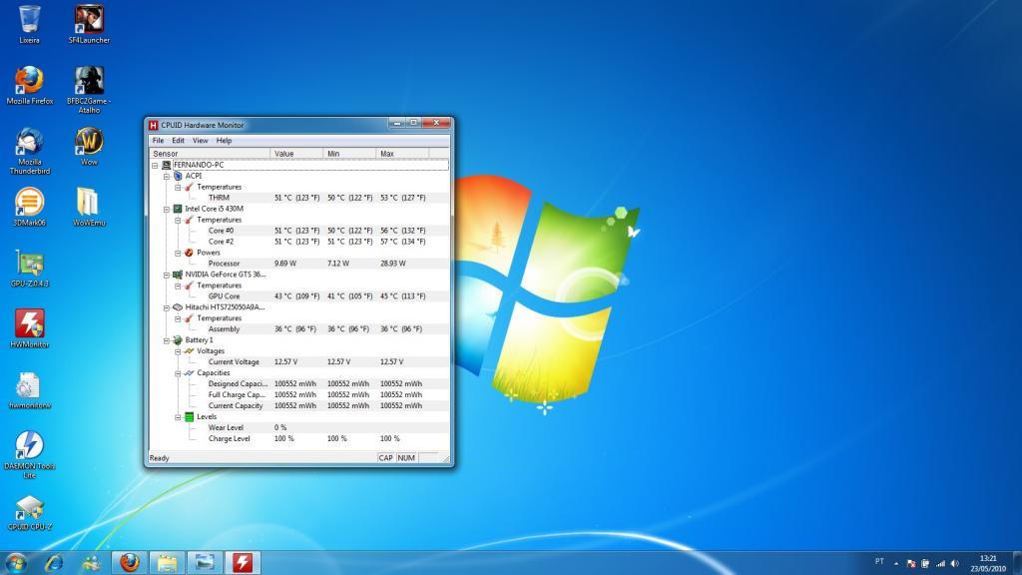This screenshot has height=575, width=1022.
Task: Open the View menu in Hardware Monitor
Action: click(x=200, y=140)
